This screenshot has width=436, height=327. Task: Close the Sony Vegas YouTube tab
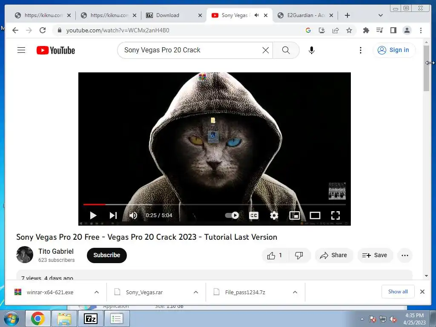[266, 15]
